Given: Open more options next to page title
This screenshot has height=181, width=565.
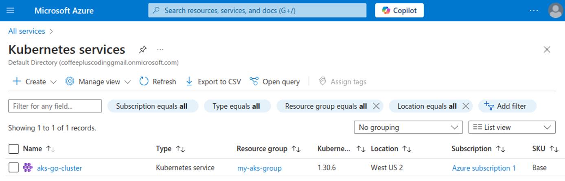Looking at the screenshot, I should (160, 50).
